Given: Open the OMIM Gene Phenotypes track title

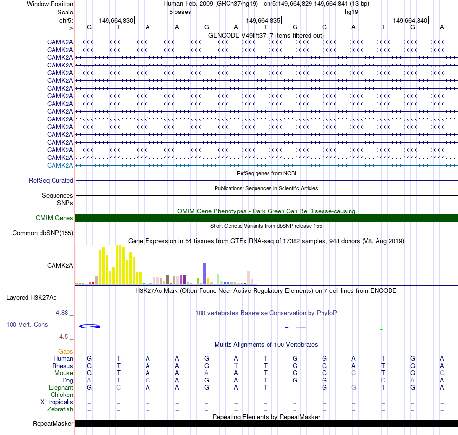Looking at the screenshot, I should (x=266, y=211).
